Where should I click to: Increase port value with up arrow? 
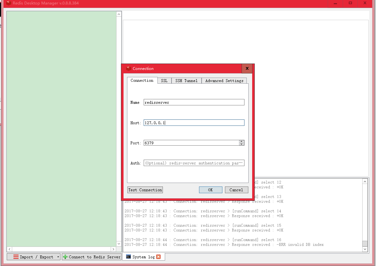coord(242,141)
